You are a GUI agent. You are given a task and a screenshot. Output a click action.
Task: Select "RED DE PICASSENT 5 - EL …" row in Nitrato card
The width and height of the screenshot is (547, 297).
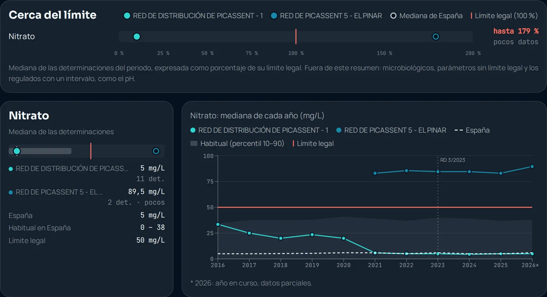[x=87, y=197]
